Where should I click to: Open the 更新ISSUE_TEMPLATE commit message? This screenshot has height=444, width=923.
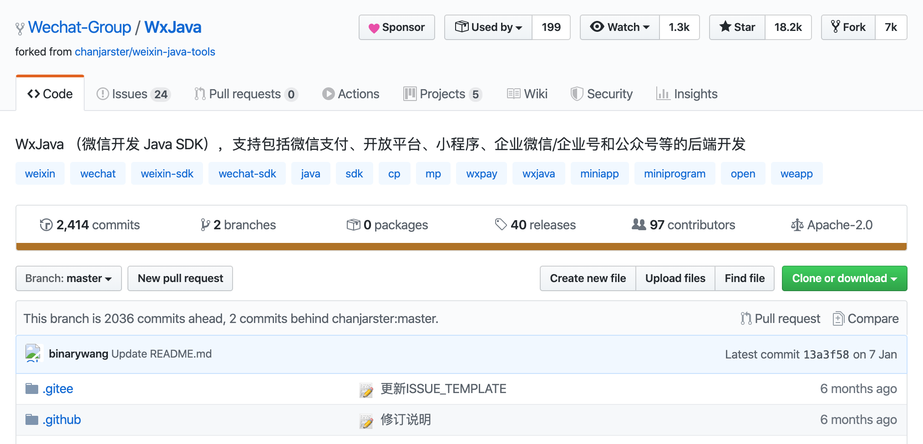[x=443, y=389]
